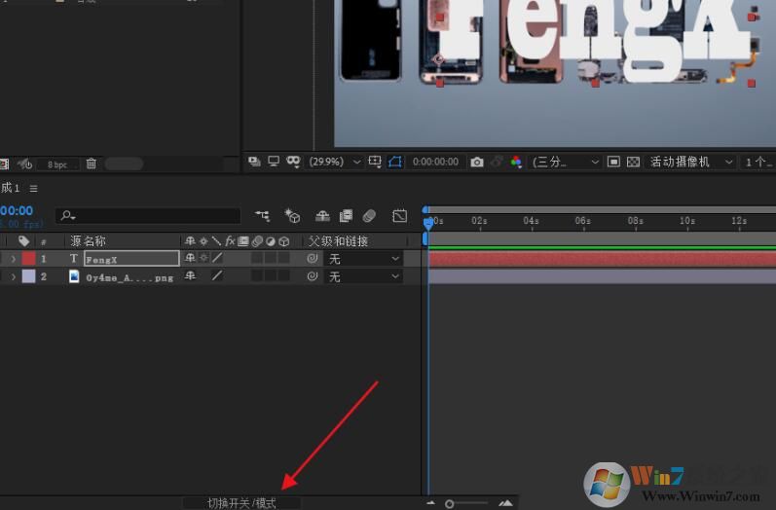776x510 pixels.
Task: Open the composition panel menu icon
Action: 33,188
